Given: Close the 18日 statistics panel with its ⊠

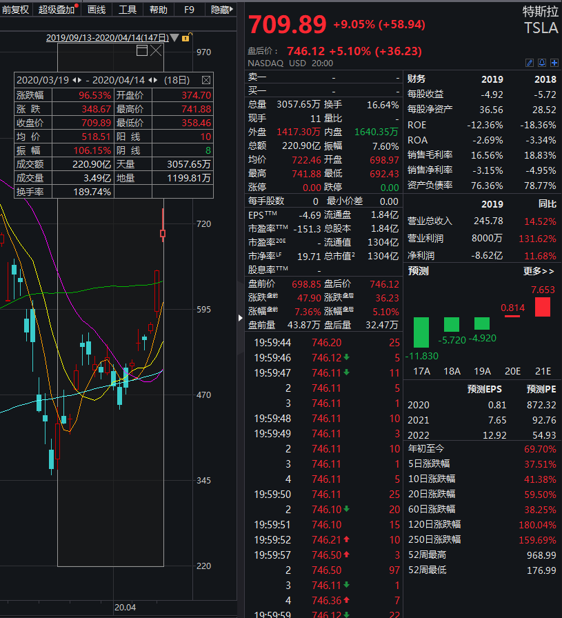Looking at the screenshot, I should point(207,79).
